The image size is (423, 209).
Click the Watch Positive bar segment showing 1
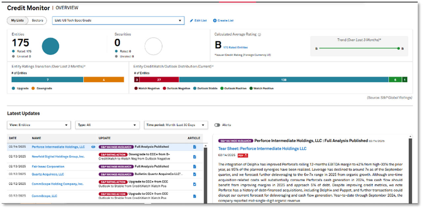(x=404, y=80)
